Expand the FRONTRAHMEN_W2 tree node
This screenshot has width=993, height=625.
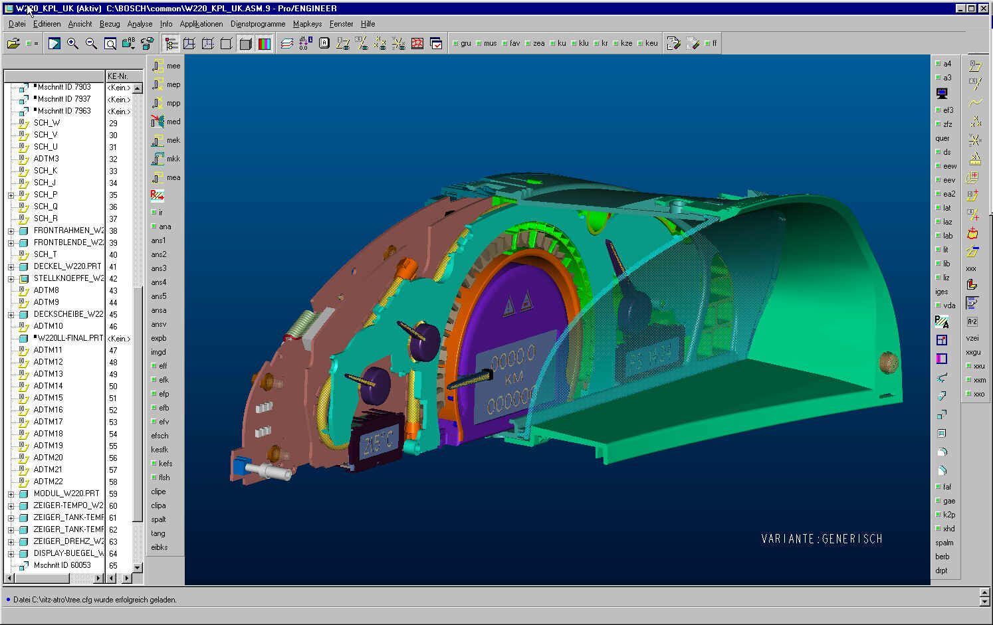coord(11,231)
